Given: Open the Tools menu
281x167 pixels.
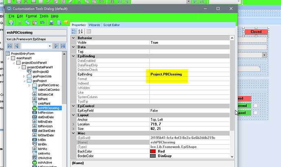Looking at the screenshot, I should tap(44, 16).
